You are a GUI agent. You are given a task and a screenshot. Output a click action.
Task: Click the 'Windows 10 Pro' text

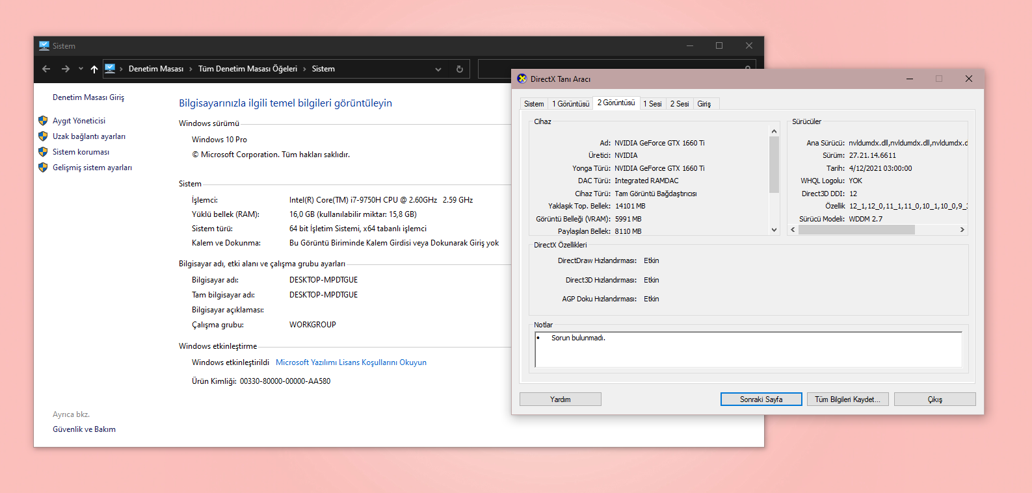(x=219, y=140)
